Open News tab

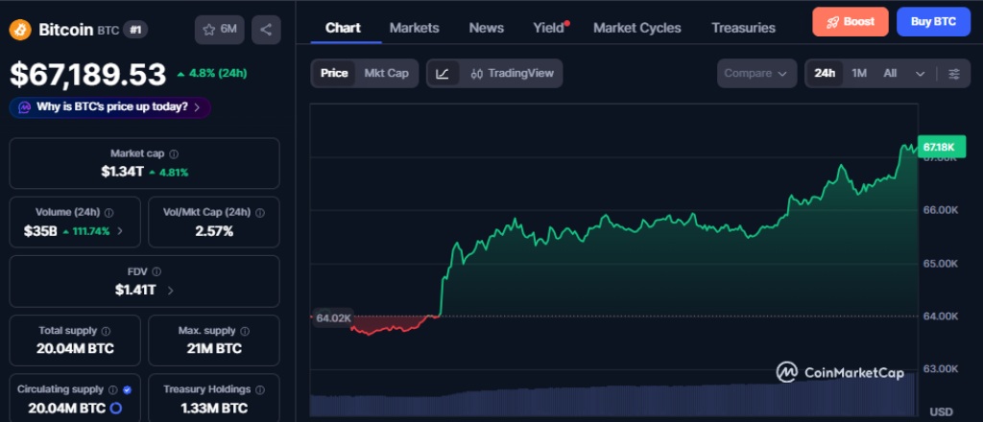(486, 28)
